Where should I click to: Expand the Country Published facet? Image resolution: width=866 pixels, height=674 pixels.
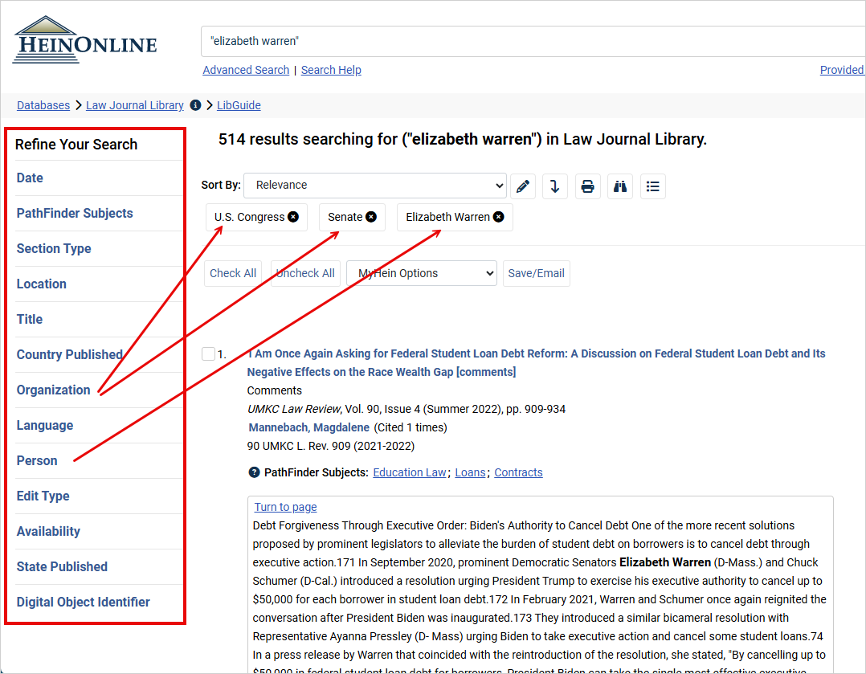70,355
